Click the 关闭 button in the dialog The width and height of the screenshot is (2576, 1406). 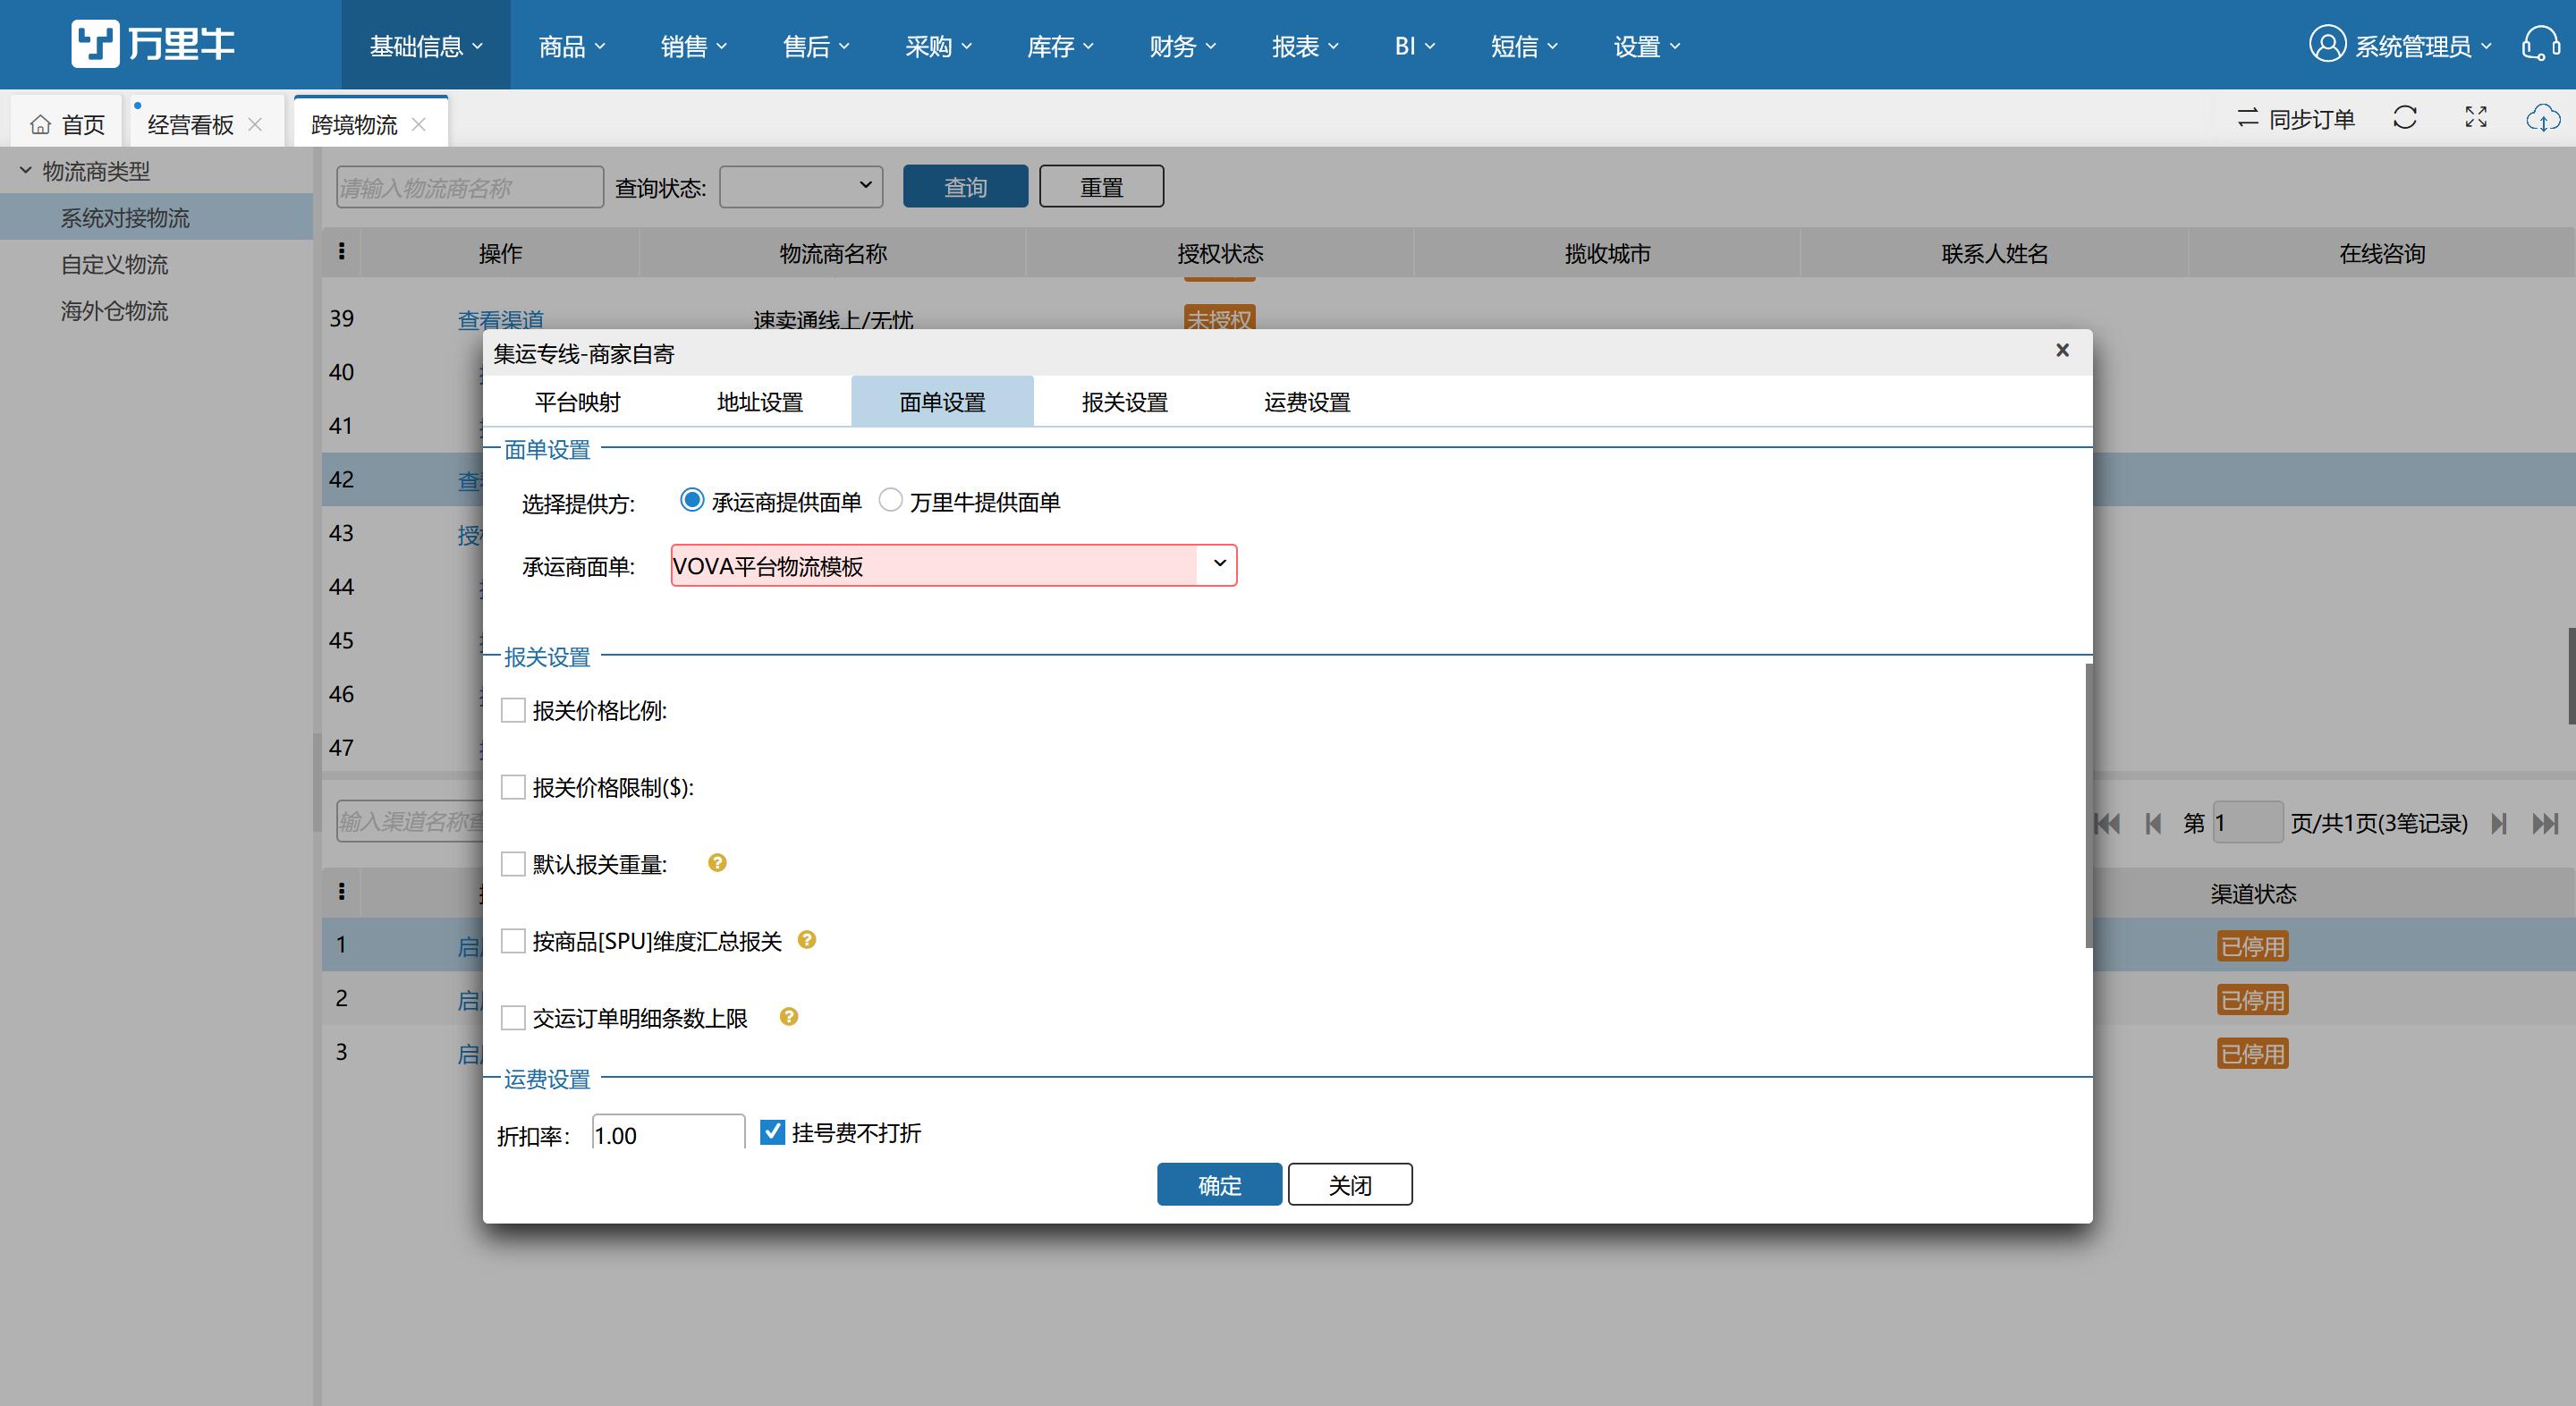(1350, 1184)
